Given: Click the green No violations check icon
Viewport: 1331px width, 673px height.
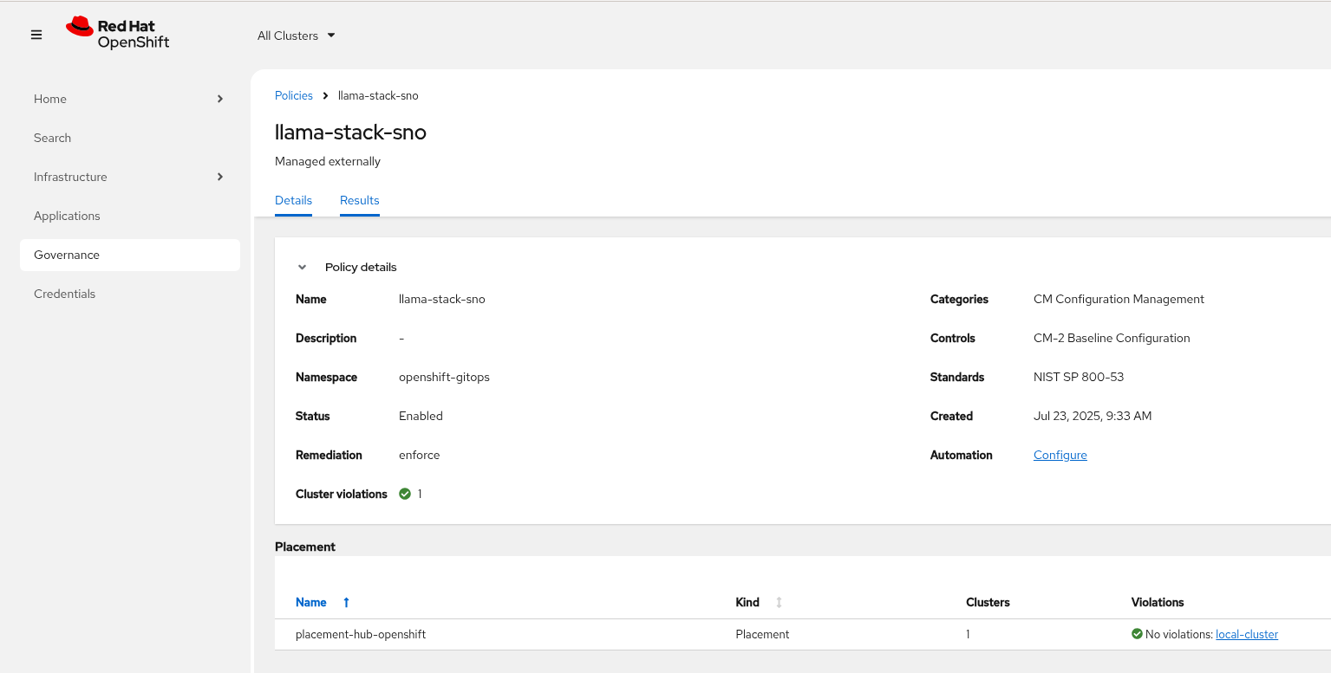Looking at the screenshot, I should tap(1137, 634).
